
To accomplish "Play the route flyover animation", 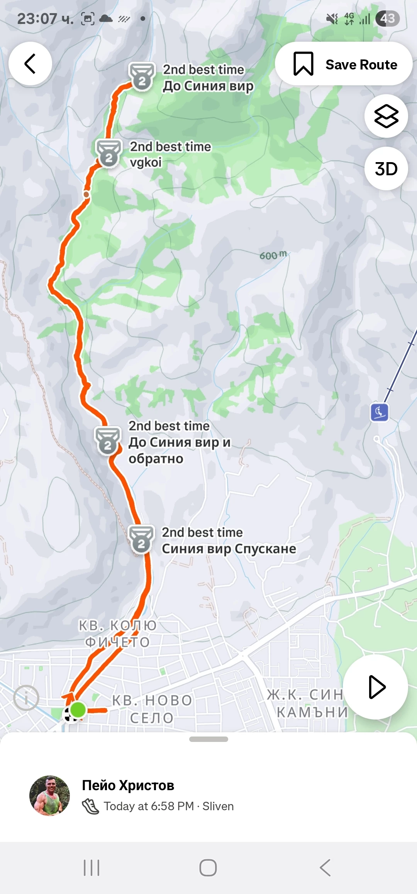I will 376,687.
